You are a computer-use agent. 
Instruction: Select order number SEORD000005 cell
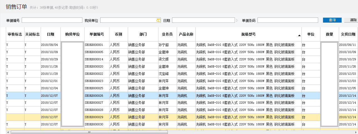coord(97,52)
